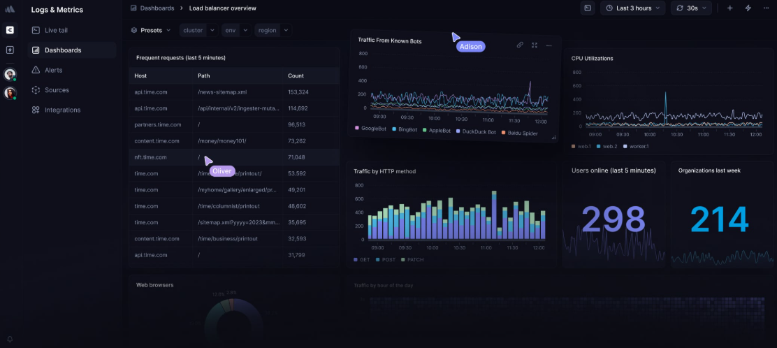
Task: Open the terminal icon beside Last 3 hours
Action: coord(588,8)
